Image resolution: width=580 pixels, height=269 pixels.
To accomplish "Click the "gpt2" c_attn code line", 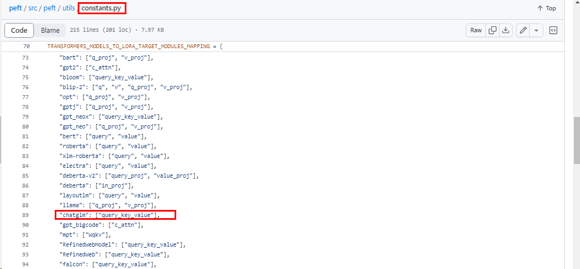I will [x=90, y=68].
